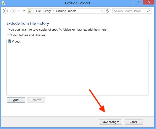The width and height of the screenshot is (156, 129).
Task: Click the search magnifier icon
Action: [148, 11]
